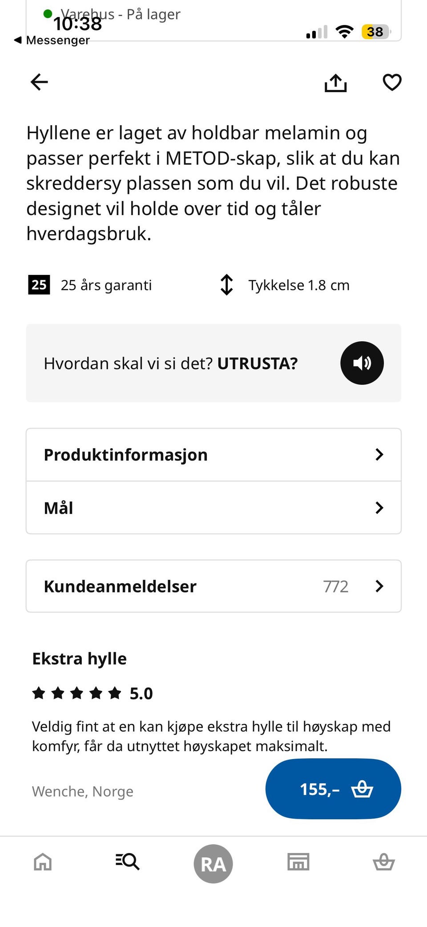Open the share icon

[336, 82]
